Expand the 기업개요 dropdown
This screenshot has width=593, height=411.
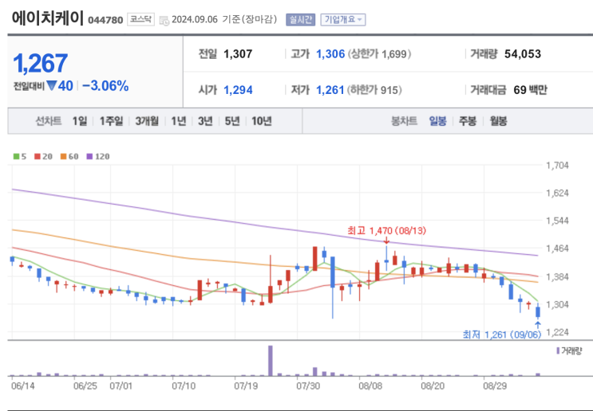(x=343, y=20)
